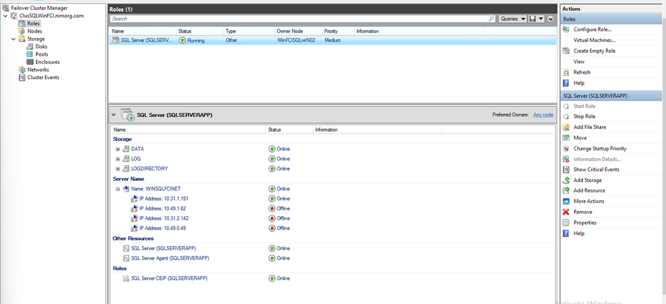The width and height of the screenshot is (666, 304).
Task: Click Create Empty Role action
Action: (594, 51)
